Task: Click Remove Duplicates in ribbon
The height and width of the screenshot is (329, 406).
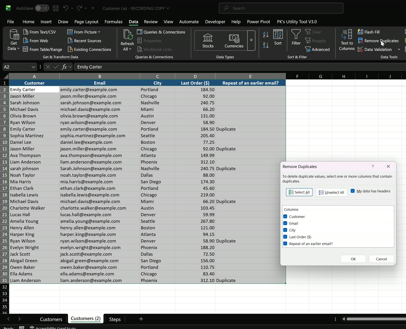Action: [378, 41]
